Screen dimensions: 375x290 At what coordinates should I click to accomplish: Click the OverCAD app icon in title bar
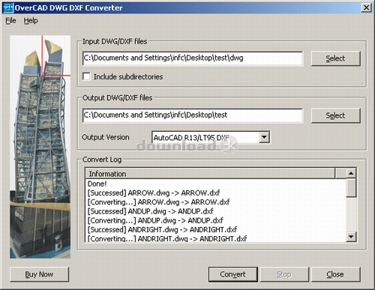pyautogui.click(x=8, y=7)
